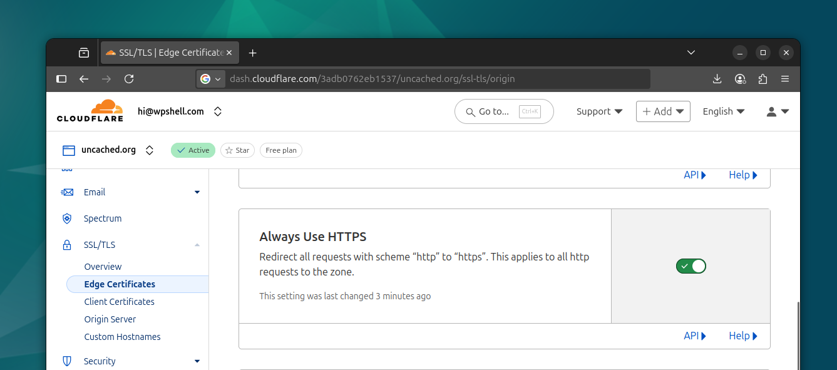
Task: Open Spectrum in the sidebar
Action: tap(103, 218)
